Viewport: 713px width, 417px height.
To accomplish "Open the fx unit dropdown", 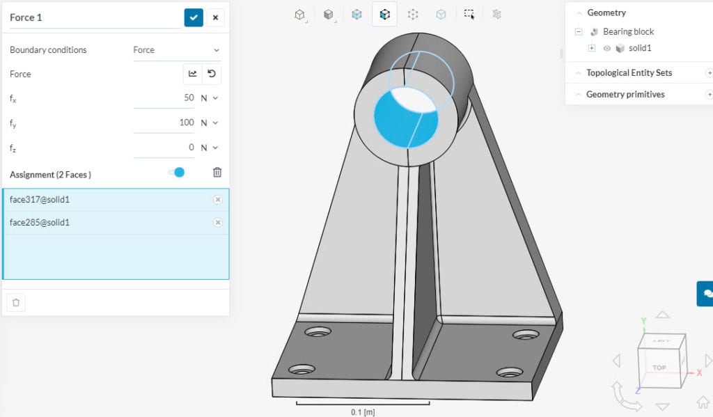I will click(x=210, y=98).
